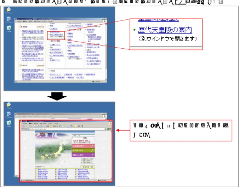Image resolution: width=240 pixels, height=187 pixels.
Task: Click Refresh icon in 天皇陵 browser toolbar
Action: (38, 126)
